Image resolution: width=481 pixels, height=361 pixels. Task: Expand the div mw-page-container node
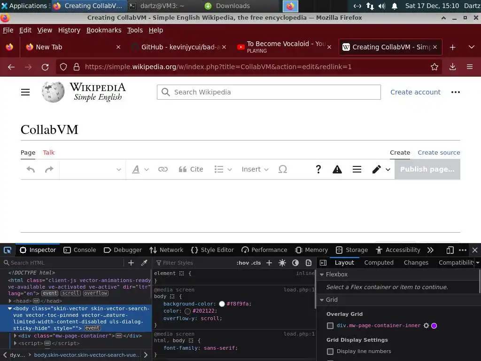[x=15, y=336]
